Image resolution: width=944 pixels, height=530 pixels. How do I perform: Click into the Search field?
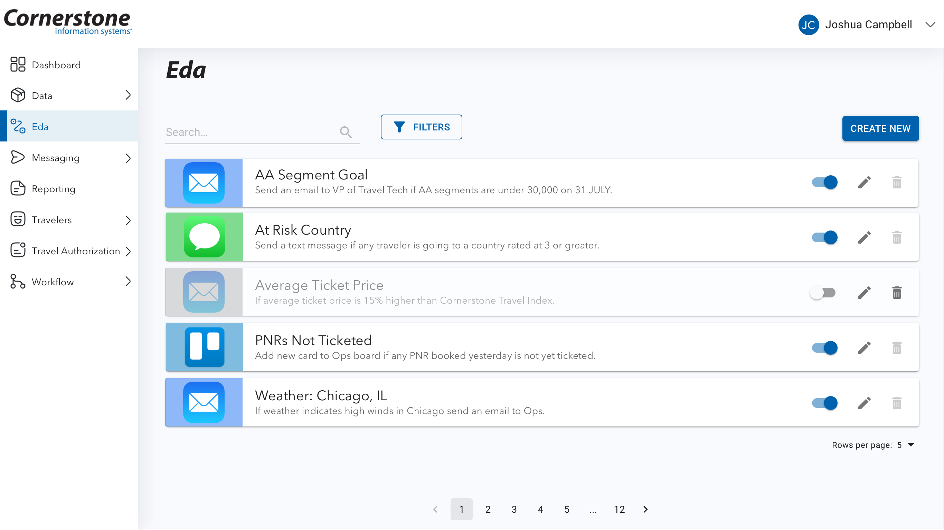[x=249, y=132]
